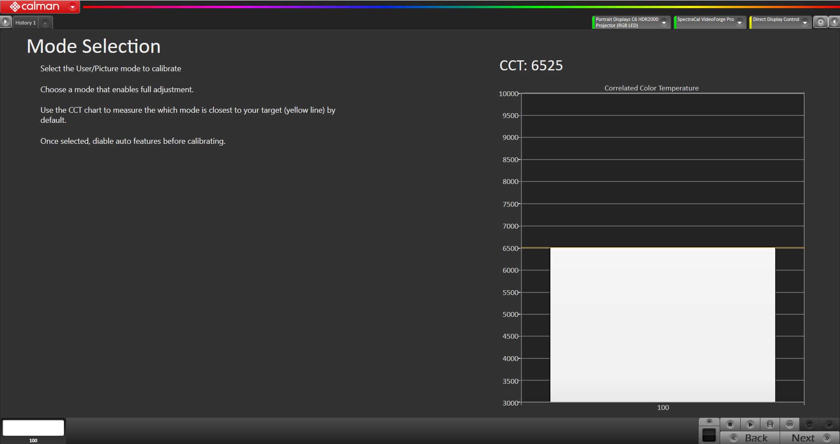This screenshot has height=444, width=840.
Task: Click the white CCT bar in chart
Action: pos(662,324)
